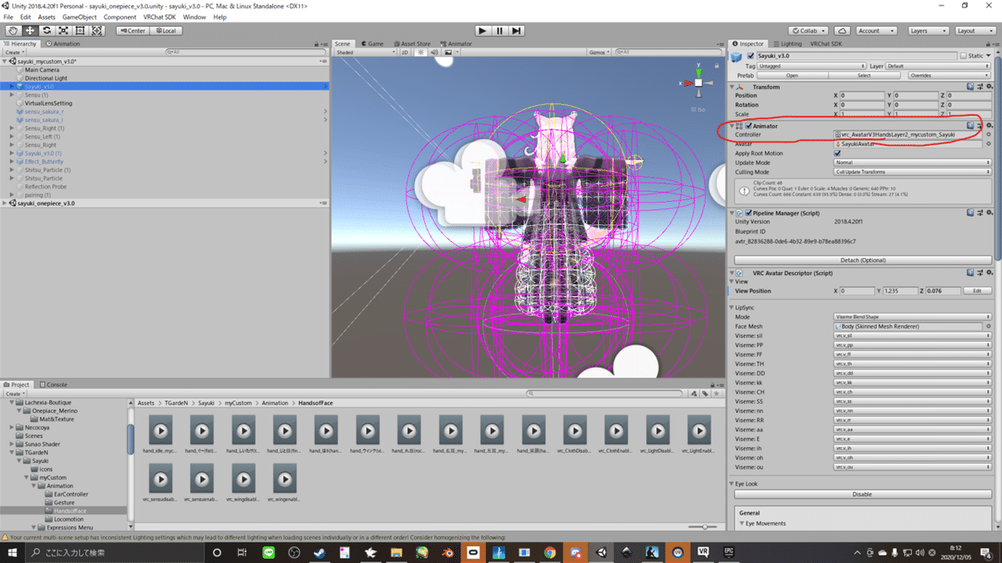Open the Animator component preset icon
This screenshot has height=563, width=1002.
tap(980, 126)
